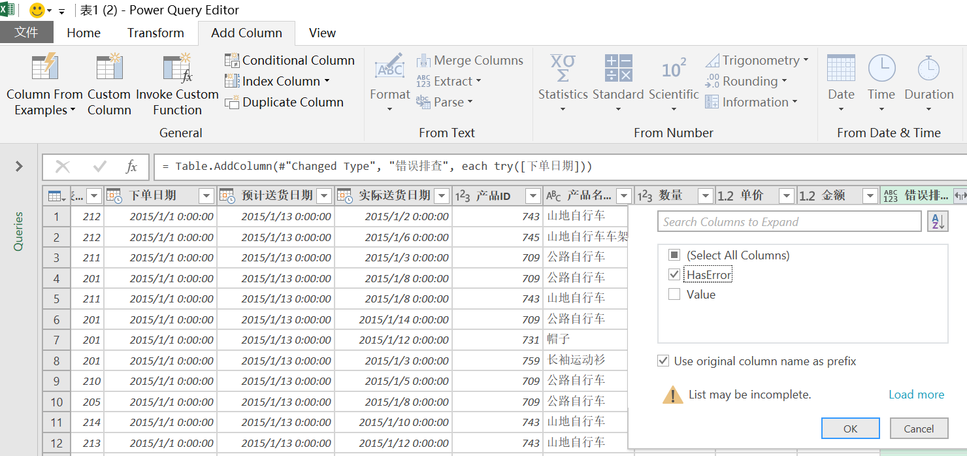Click OK to expand columns
The width and height of the screenshot is (967, 456).
pyautogui.click(x=850, y=429)
